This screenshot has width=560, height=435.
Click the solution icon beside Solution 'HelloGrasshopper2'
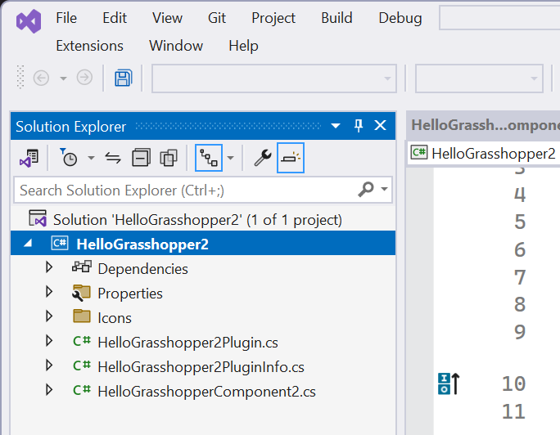(x=38, y=218)
